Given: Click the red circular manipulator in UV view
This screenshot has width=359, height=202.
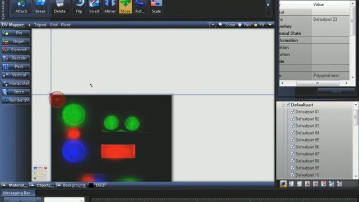Looking at the screenshot, I should pos(57,99).
